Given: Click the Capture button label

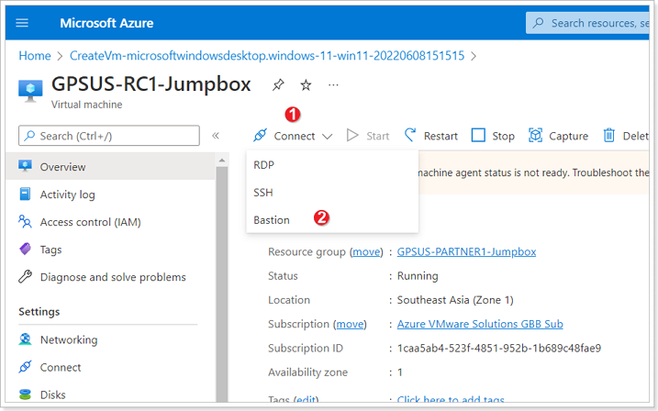Looking at the screenshot, I should 569,136.
